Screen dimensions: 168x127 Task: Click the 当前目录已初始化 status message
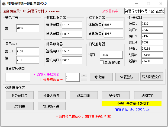click(83, 117)
